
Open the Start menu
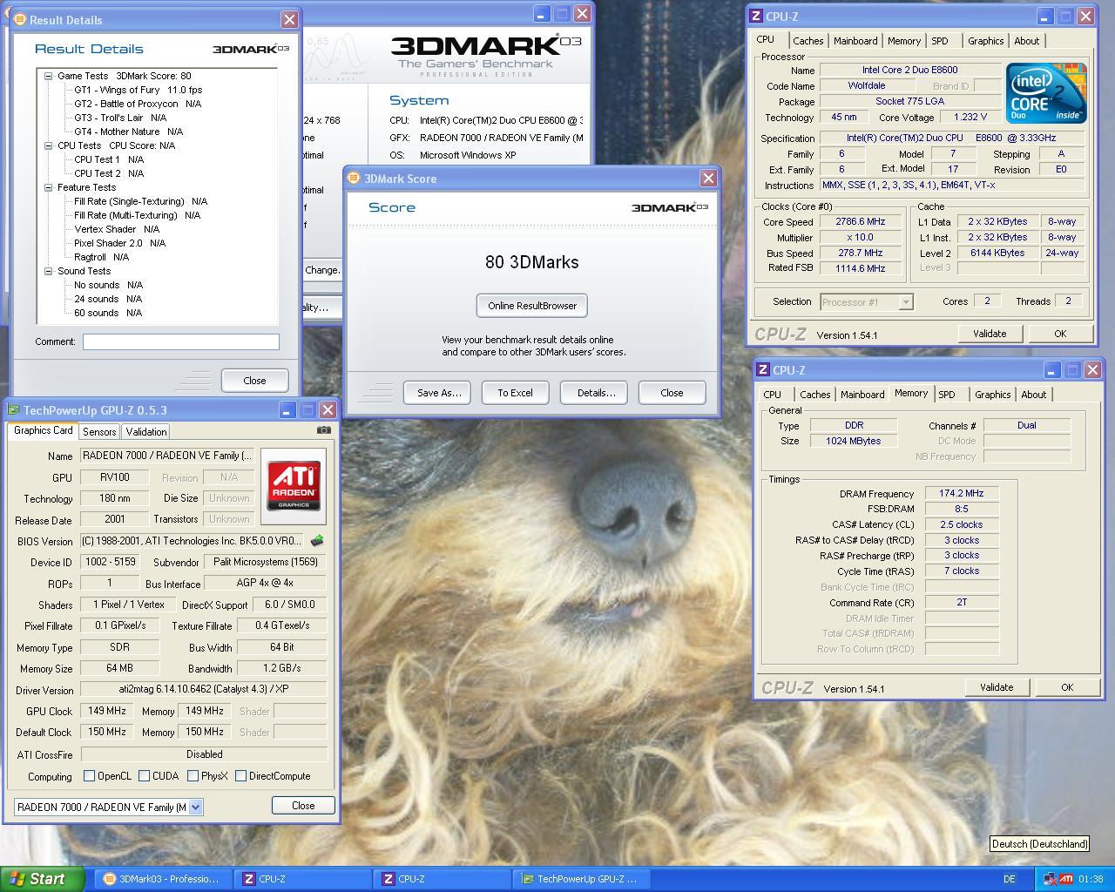pyautogui.click(x=43, y=879)
